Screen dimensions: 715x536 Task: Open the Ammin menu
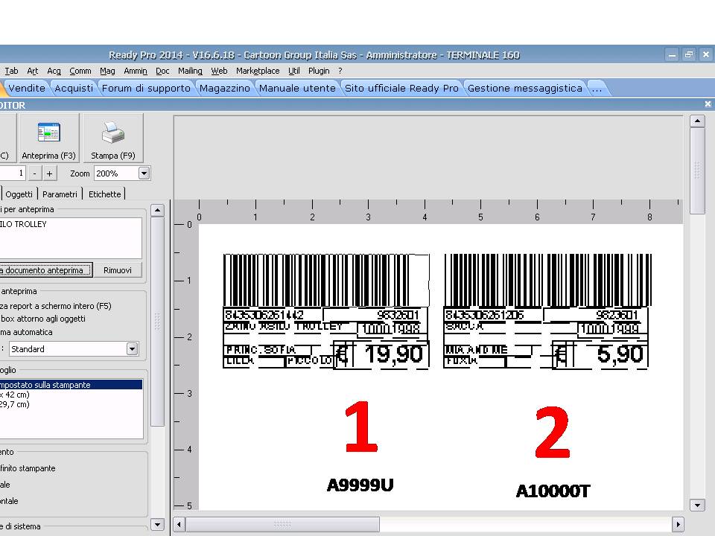pyautogui.click(x=136, y=71)
